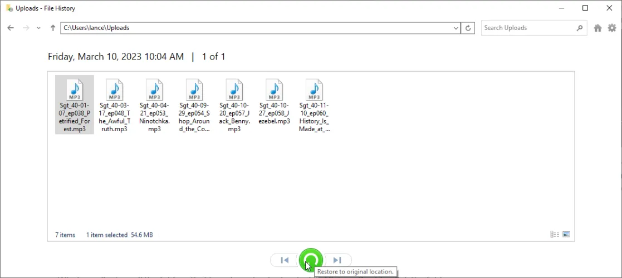The width and height of the screenshot is (622, 278).
Task: Switch to details list view
Action: tap(554, 235)
